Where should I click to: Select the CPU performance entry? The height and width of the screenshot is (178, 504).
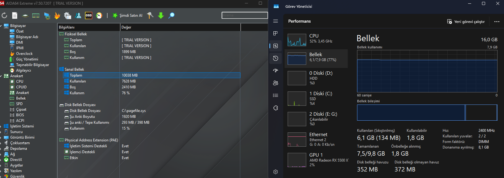(316, 40)
